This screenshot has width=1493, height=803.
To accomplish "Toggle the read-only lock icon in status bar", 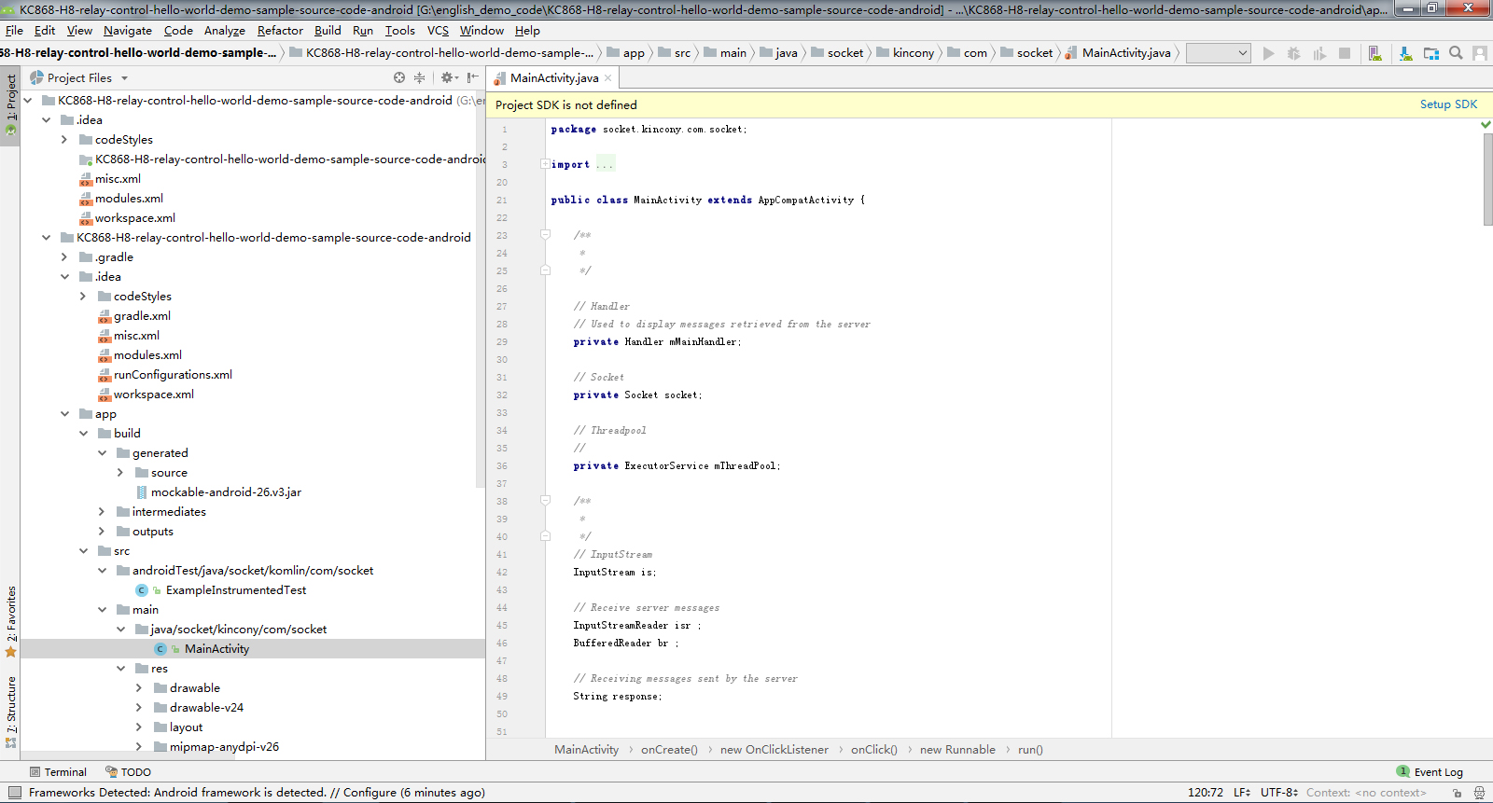I will coord(1457,793).
